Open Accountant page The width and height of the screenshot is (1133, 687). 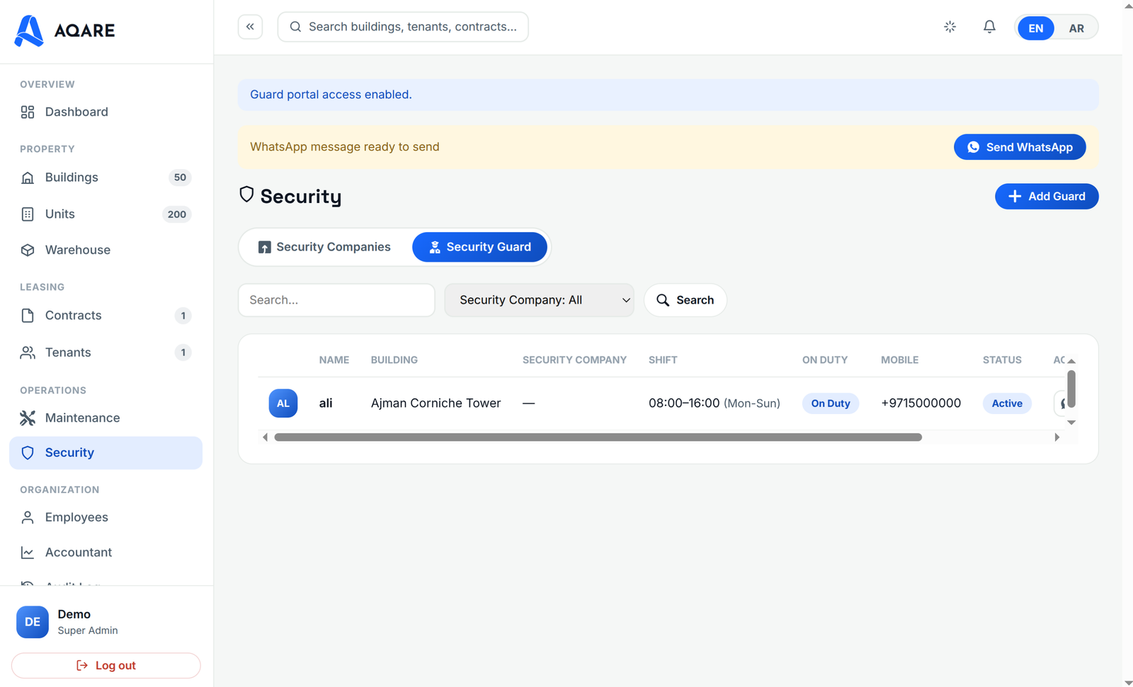pos(106,553)
